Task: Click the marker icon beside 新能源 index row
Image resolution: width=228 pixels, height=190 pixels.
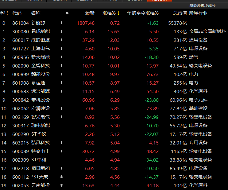Action: pyautogui.click(x=61, y=23)
